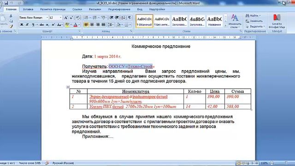Open the Ссылки tab

click(x=77, y=9)
